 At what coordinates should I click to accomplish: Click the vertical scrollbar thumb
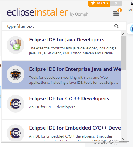click(x=124, y=53)
